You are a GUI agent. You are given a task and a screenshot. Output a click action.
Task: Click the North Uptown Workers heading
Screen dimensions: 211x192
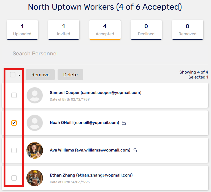105,7
